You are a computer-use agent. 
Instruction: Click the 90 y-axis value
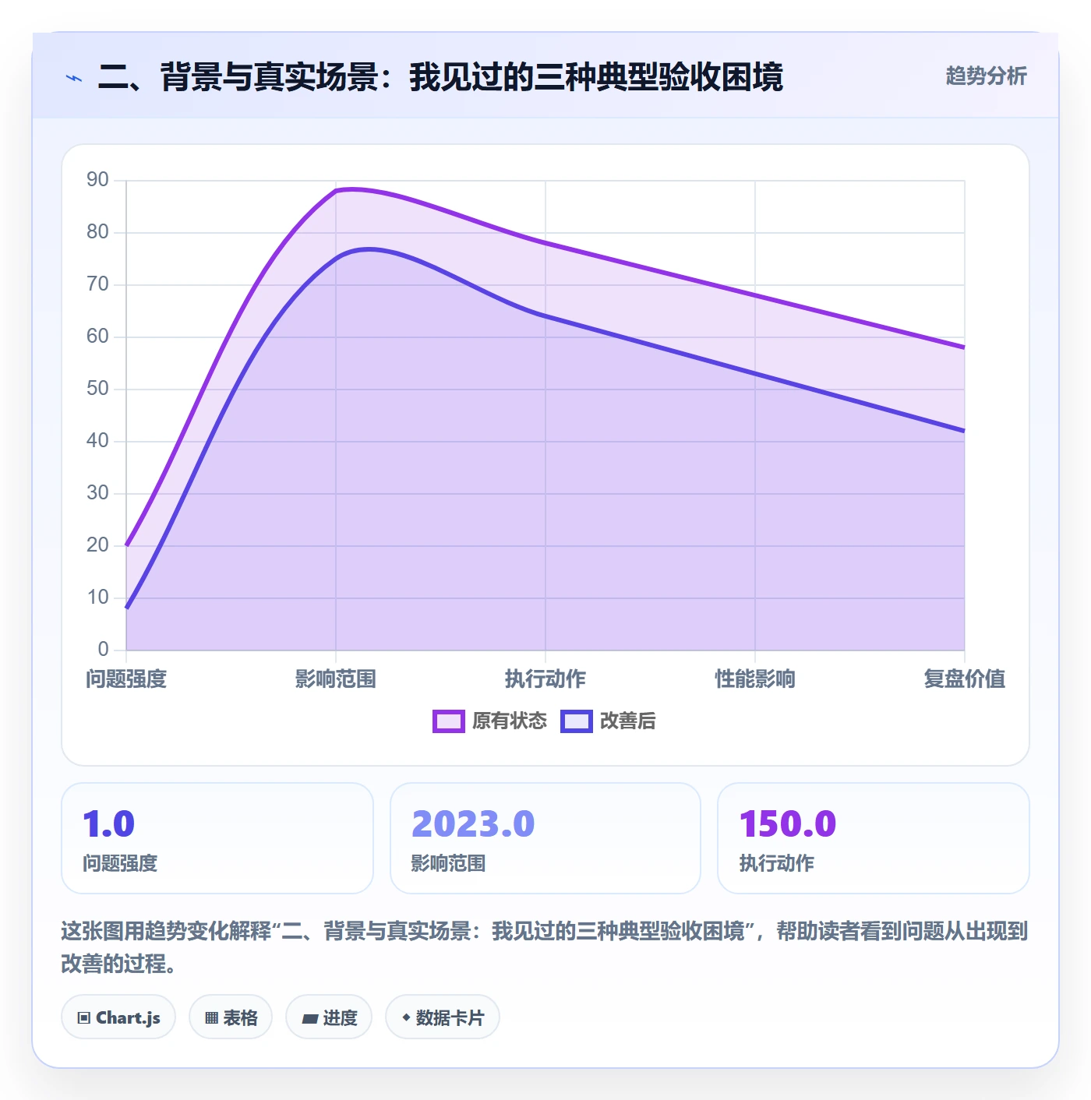[x=97, y=180]
